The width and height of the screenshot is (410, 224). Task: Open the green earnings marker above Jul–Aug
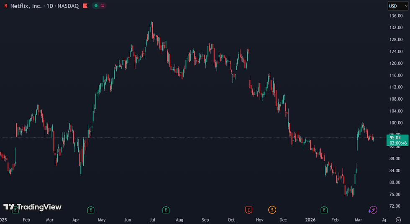[x=166, y=210]
